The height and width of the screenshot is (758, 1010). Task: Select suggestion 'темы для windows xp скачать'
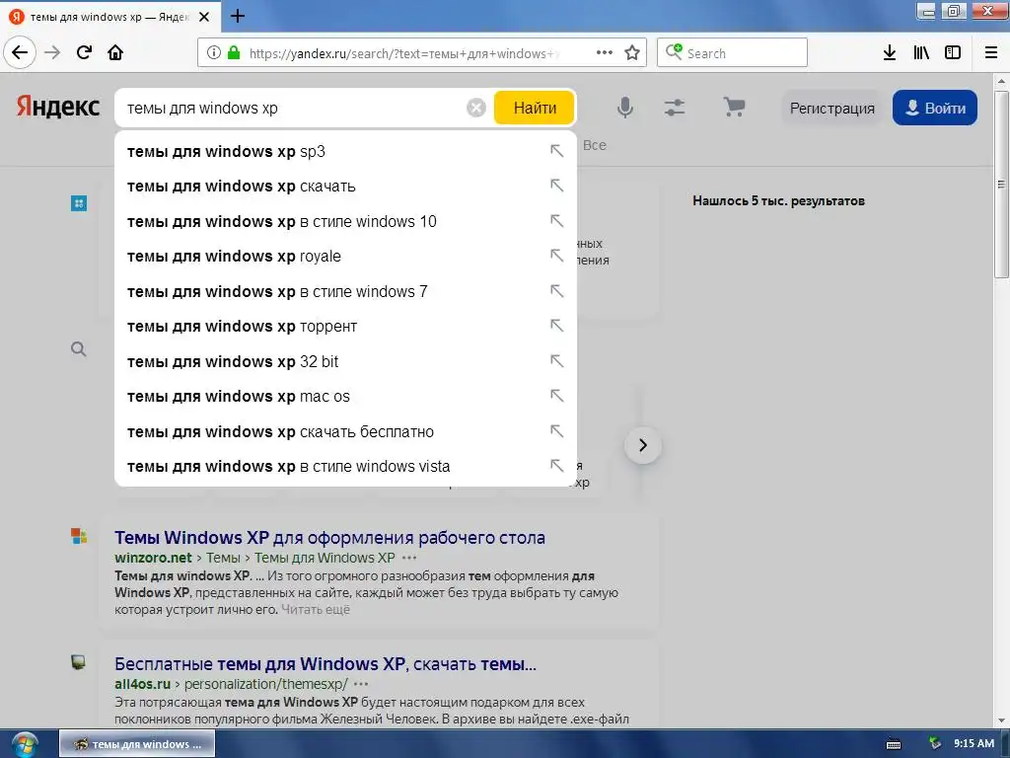pyautogui.click(x=345, y=187)
